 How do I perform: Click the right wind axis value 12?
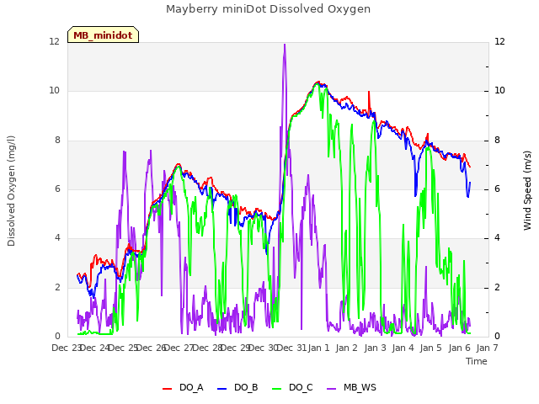point(499,41)
